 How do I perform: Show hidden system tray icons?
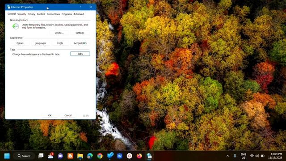227,156
